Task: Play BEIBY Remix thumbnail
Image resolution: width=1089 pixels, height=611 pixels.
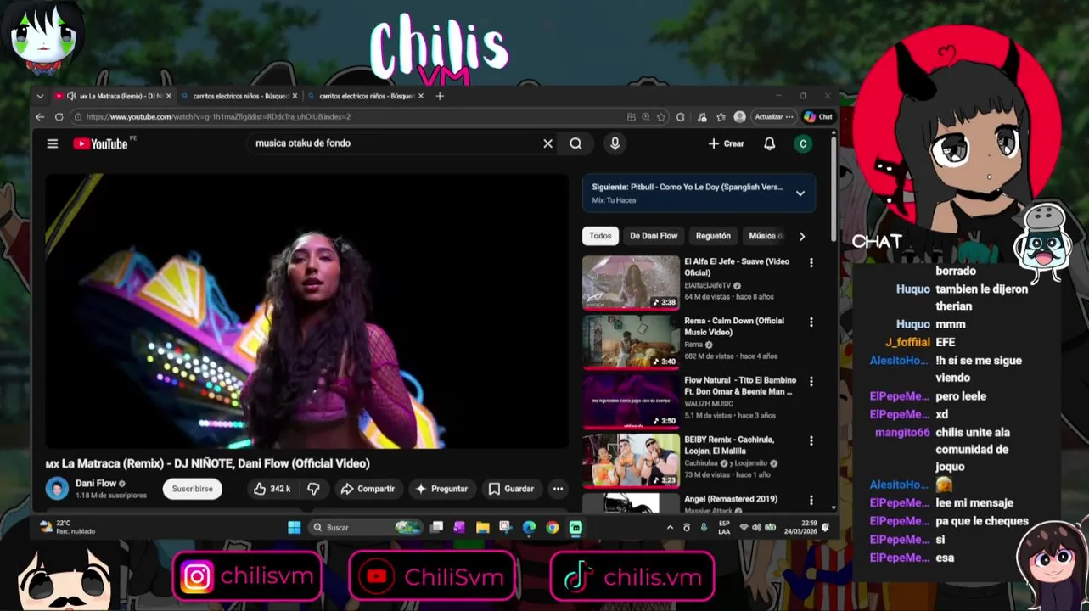Action: click(x=631, y=460)
